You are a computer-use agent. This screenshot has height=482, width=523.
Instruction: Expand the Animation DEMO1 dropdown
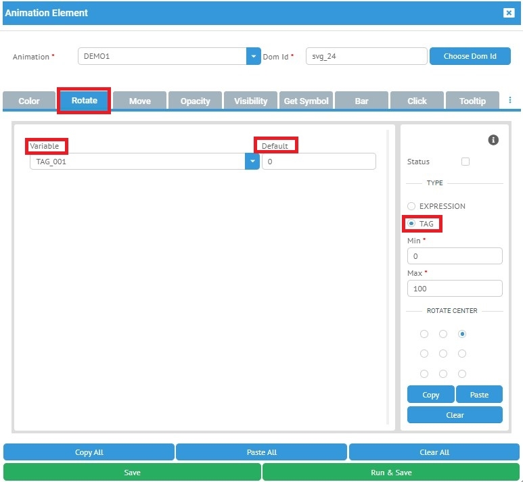tap(253, 56)
